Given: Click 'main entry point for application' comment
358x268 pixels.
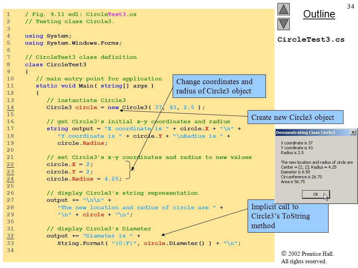Looking at the screenshot, I should point(98,79).
